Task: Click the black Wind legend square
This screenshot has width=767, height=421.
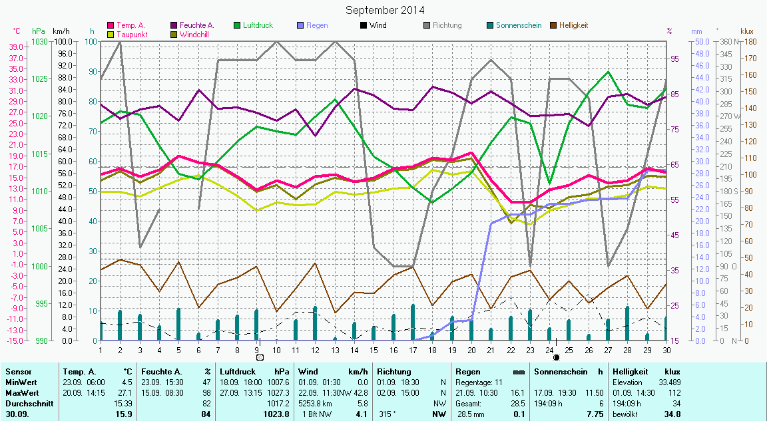Action: [x=364, y=25]
